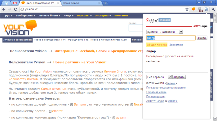217x121 pixels.
Task: Expand the эксперты menu
Action: [103, 15]
